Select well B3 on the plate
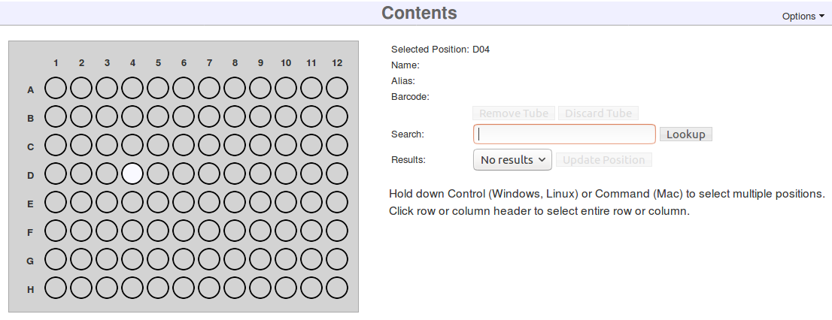 pyautogui.click(x=107, y=117)
